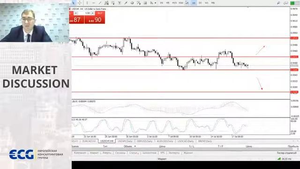Open the Алерты terminal tab
Image resolution: width=300 pixels, height=169 pixels.
(x=107, y=153)
